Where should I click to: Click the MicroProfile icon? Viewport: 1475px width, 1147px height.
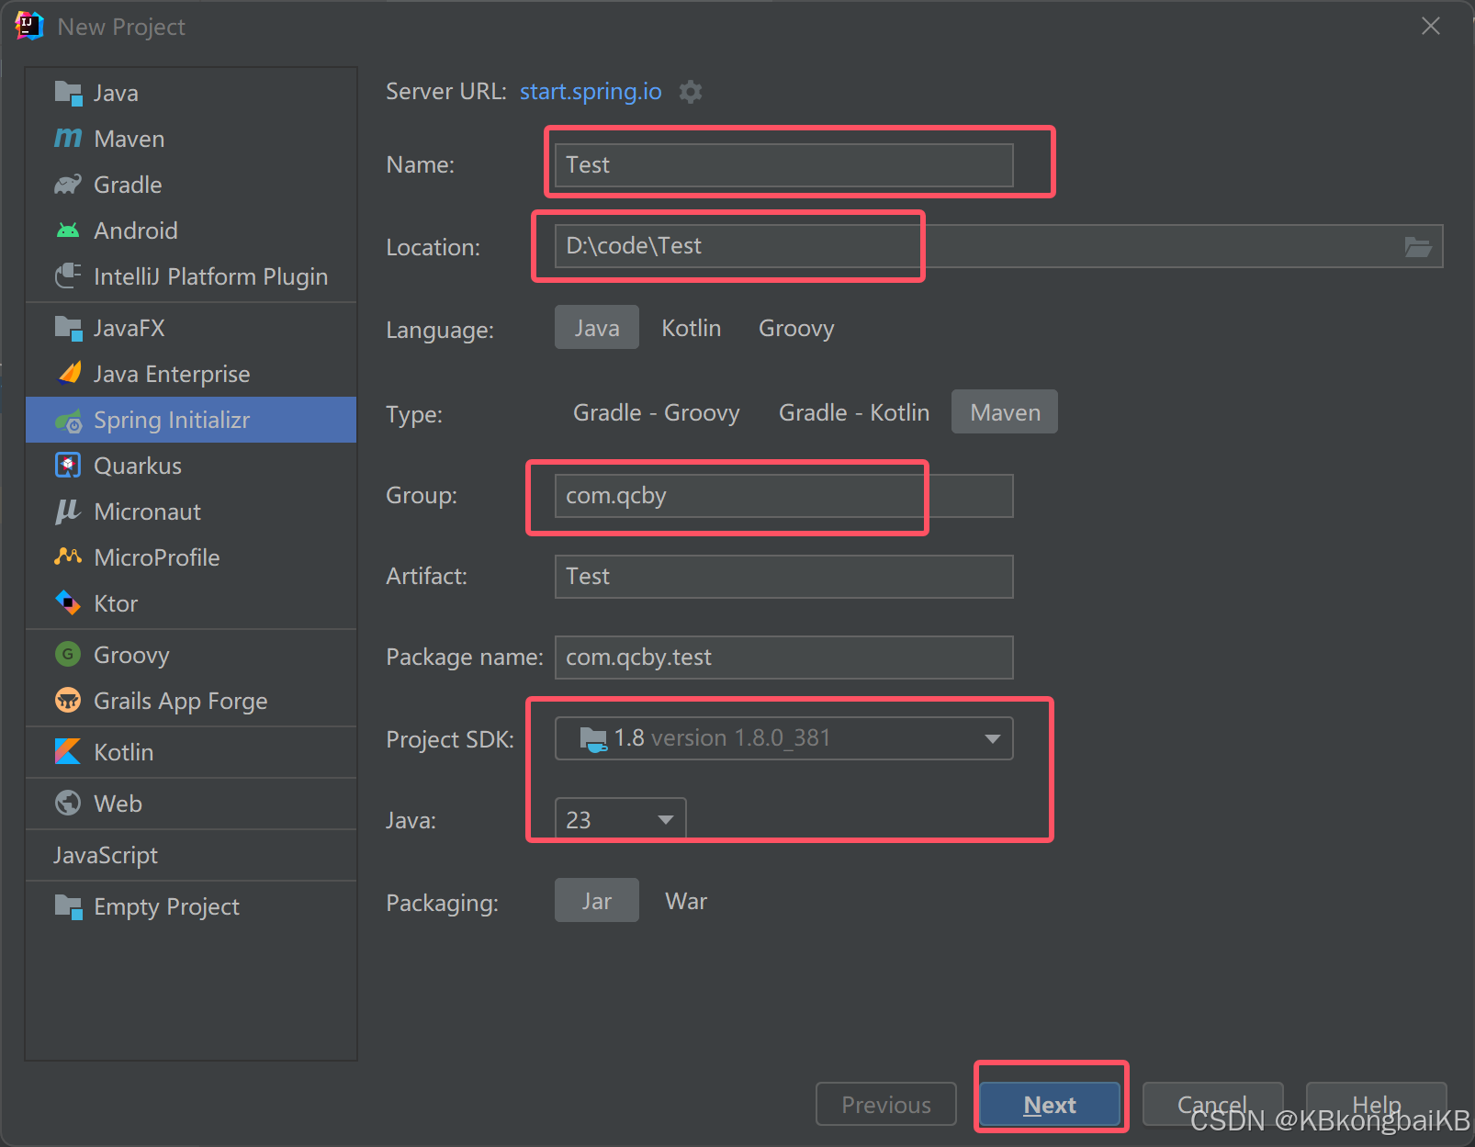pos(68,557)
